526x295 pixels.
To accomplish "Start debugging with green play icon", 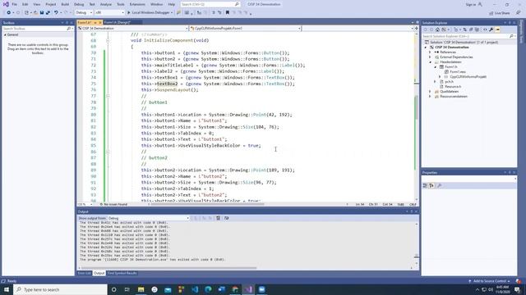I will pos(128,13).
